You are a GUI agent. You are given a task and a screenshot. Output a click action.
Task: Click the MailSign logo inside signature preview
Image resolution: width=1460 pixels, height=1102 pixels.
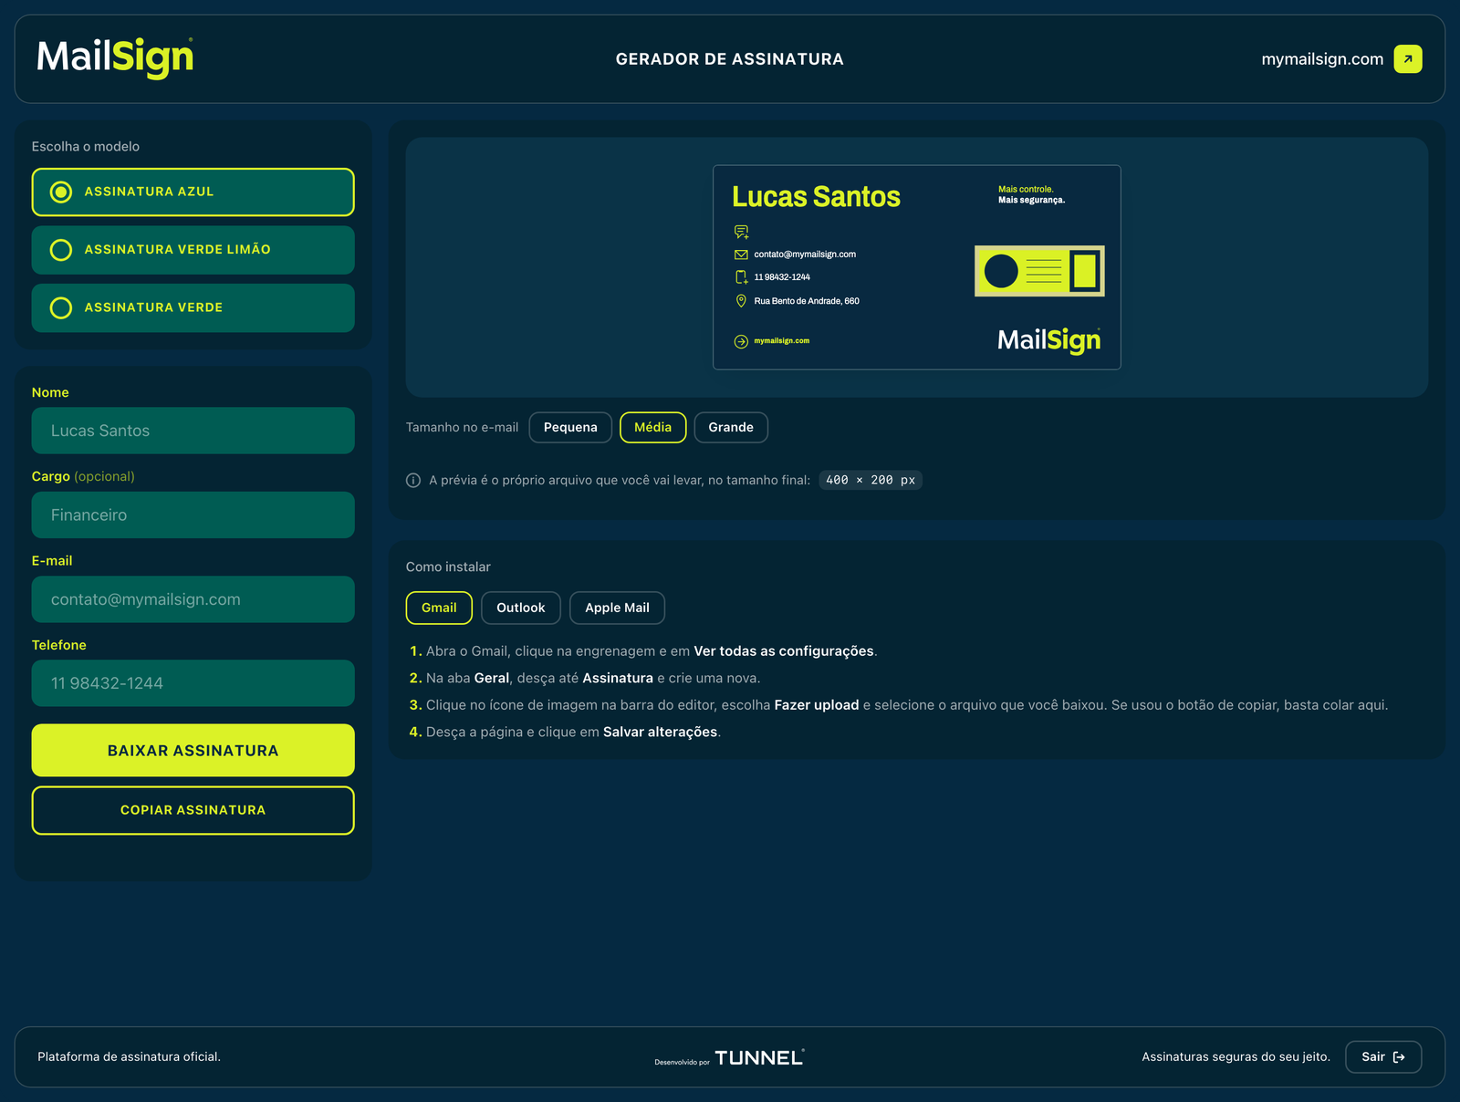[x=1049, y=340]
